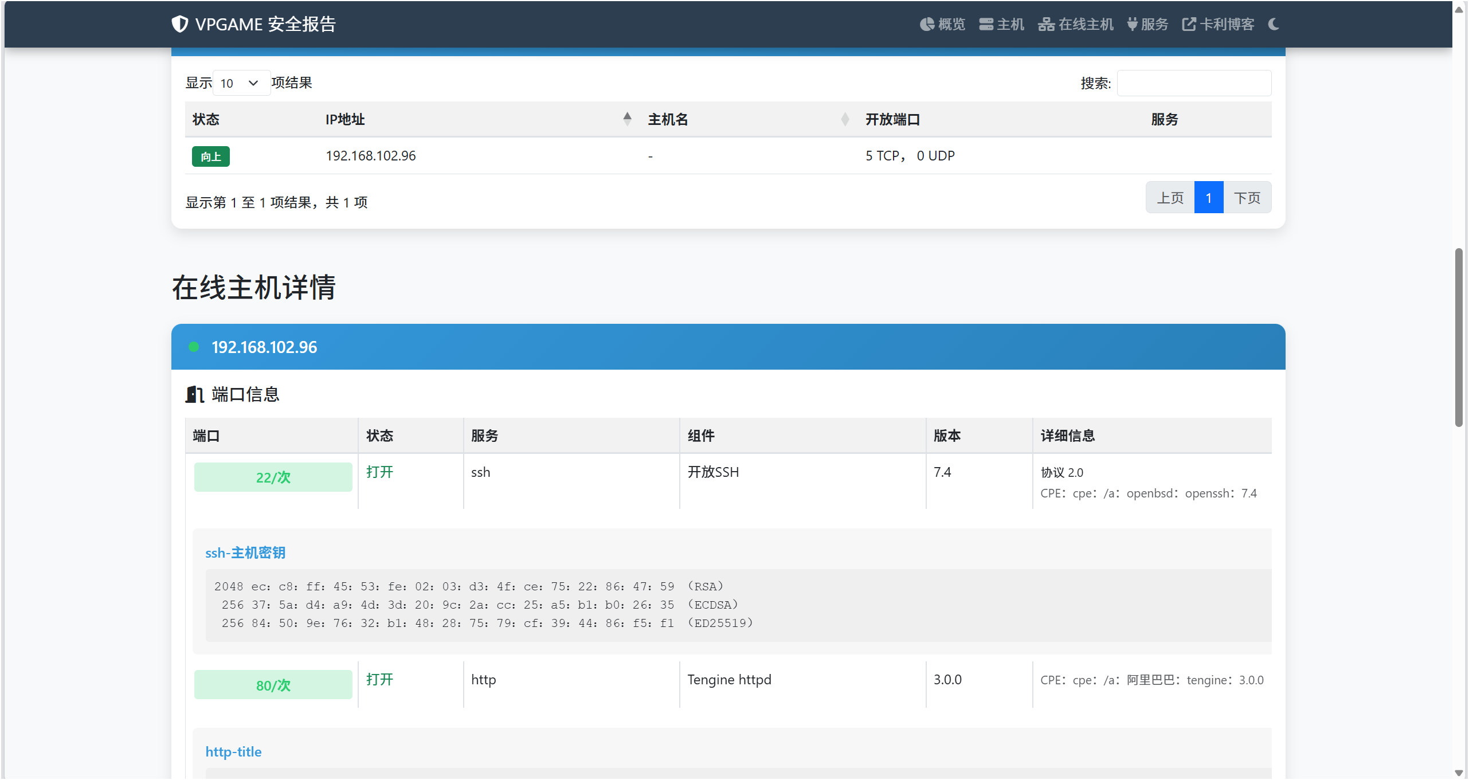Image resolution: width=1469 pixels, height=780 pixels.
Task: Go to next page with 下页 button
Action: 1247,198
